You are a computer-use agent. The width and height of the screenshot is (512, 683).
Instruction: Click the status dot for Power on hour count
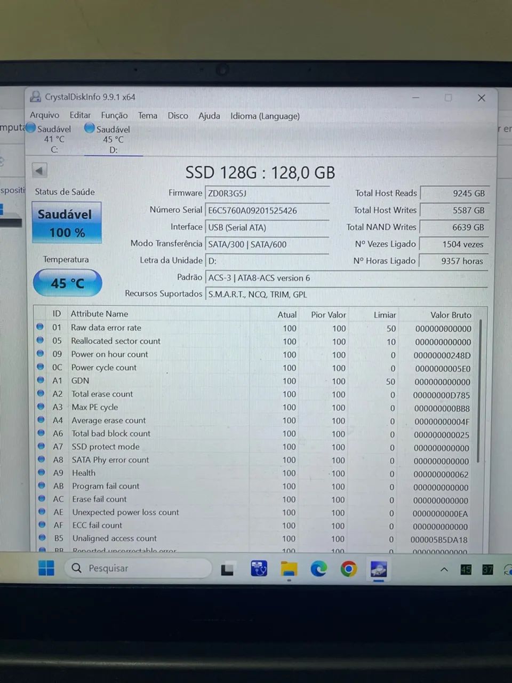[x=40, y=353]
